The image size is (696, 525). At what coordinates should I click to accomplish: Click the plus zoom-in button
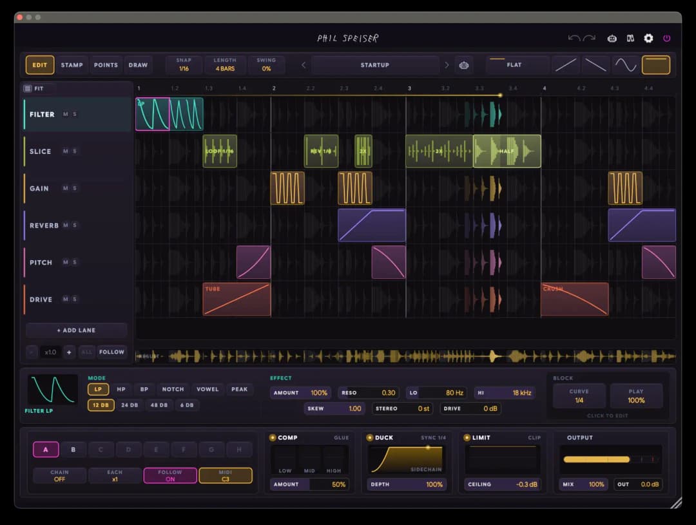pos(69,352)
